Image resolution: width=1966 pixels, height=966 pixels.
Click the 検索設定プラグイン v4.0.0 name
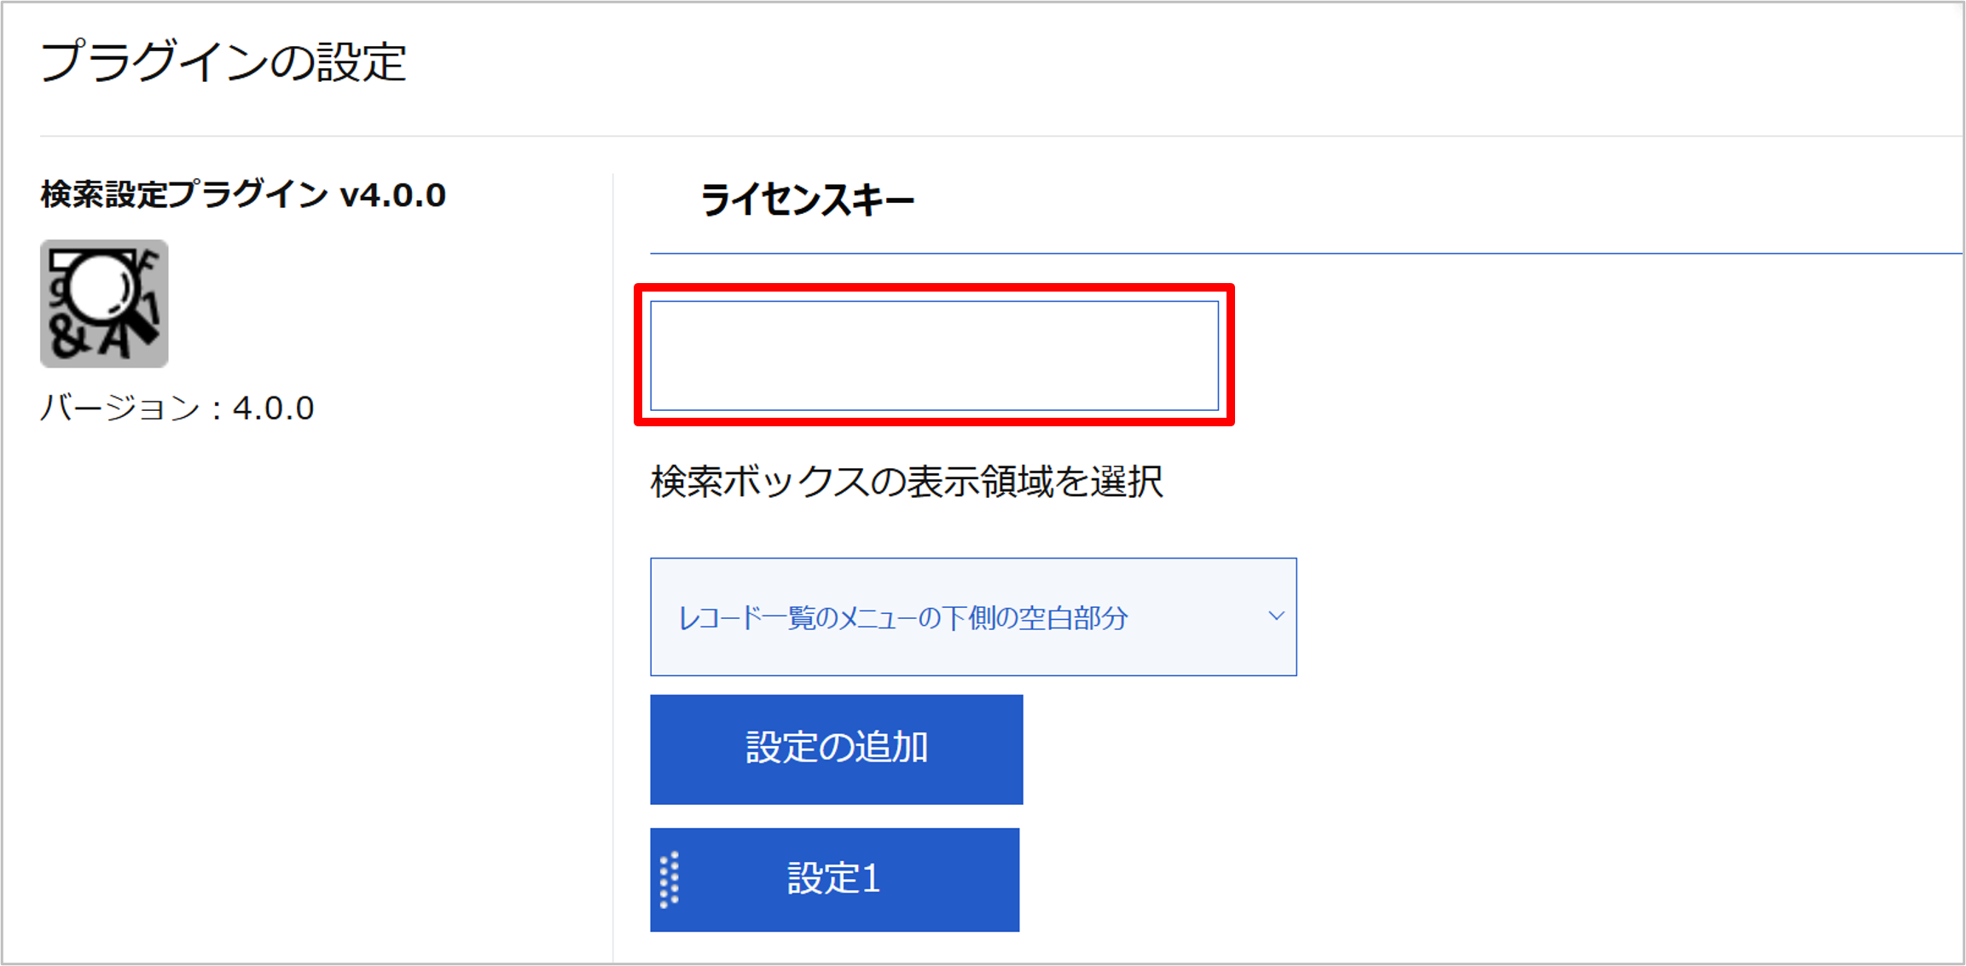(243, 194)
